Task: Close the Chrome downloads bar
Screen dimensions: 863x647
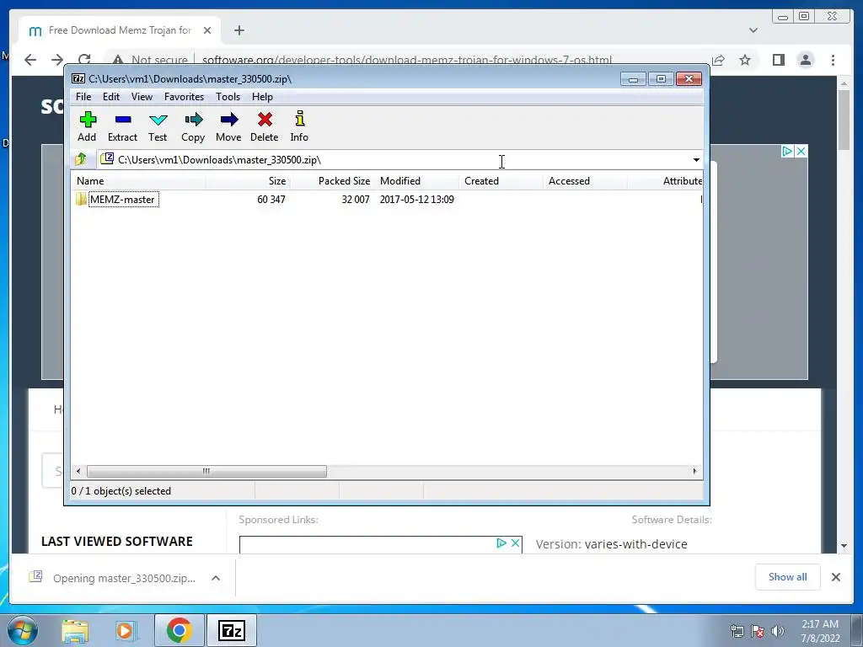Action: coord(835,576)
